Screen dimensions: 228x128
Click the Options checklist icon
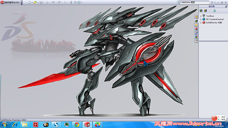tap(79, 2)
